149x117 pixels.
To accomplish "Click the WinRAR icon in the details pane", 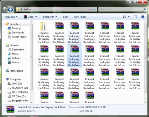I will pyautogui.click(x=10, y=109).
